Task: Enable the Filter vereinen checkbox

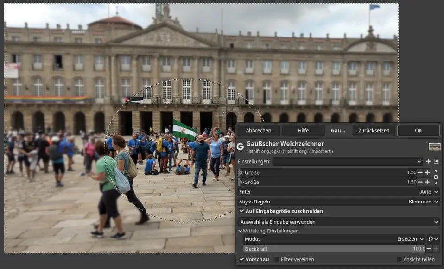Action: click(x=277, y=259)
